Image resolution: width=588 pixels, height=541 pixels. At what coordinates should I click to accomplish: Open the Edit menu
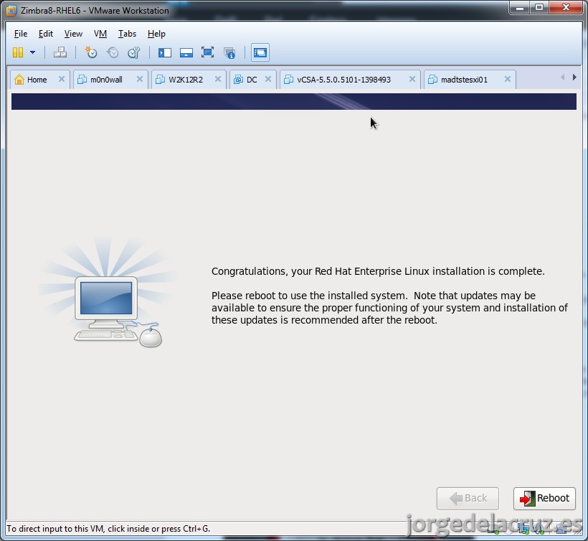[x=46, y=34]
